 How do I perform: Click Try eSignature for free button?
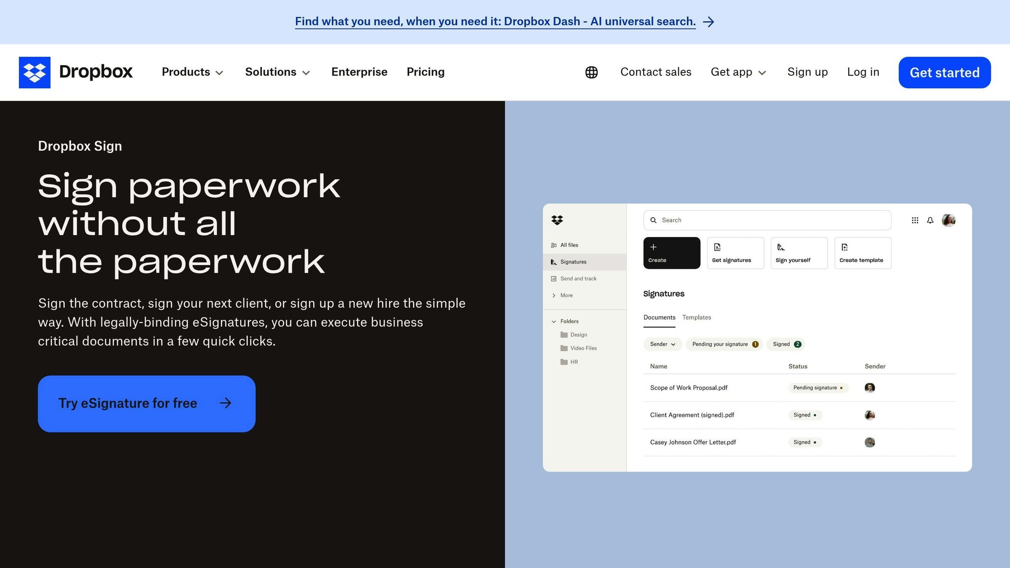pyautogui.click(x=146, y=404)
